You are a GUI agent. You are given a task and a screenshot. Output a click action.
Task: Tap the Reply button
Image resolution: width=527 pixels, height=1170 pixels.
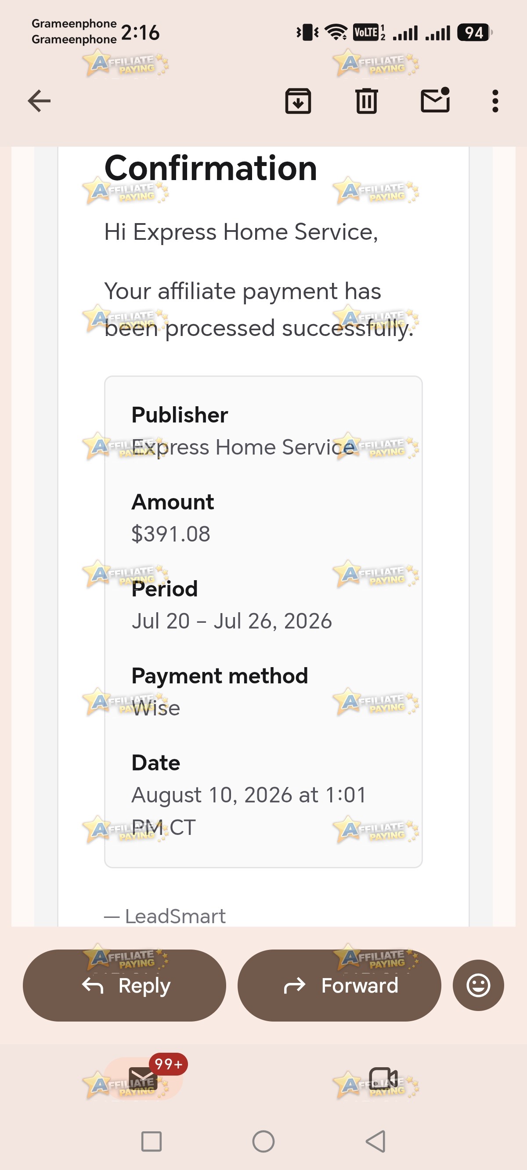tap(124, 985)
